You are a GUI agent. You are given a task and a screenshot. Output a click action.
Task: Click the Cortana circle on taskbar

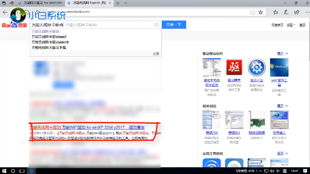pos(13,171)
